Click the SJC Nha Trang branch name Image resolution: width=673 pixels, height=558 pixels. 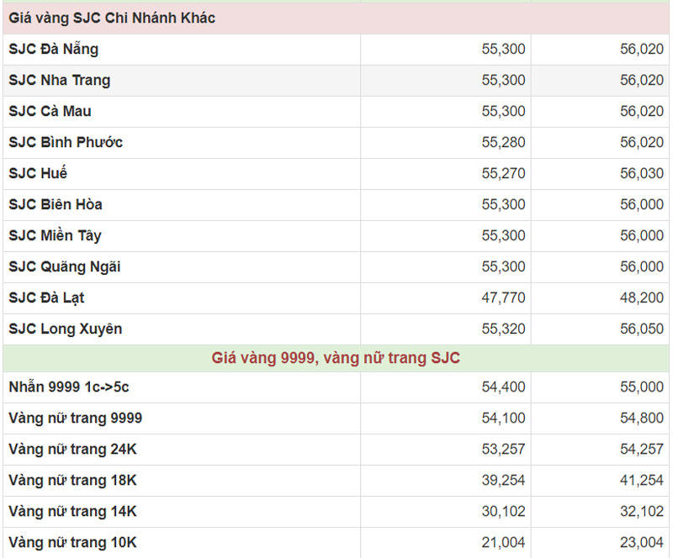[59, 80]
